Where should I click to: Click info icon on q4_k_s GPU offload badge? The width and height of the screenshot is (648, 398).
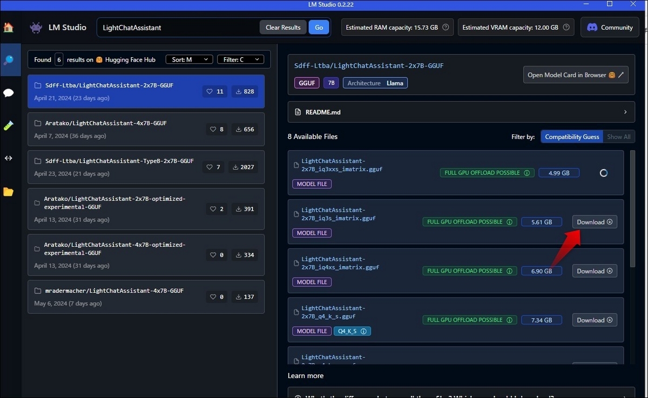coord(509,320)
